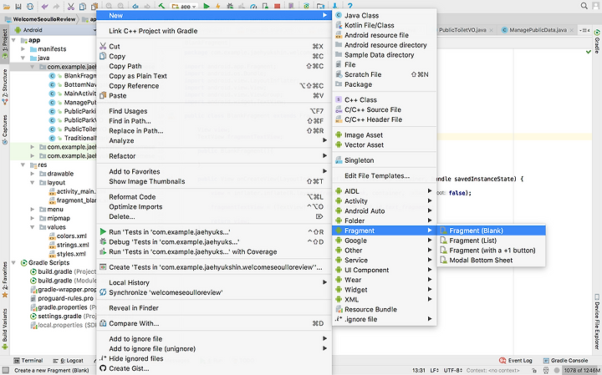The width and height of the screenshot is (602, 375).
Task: Click Copy Path in the context menu
Action: (x=214, y=66)
